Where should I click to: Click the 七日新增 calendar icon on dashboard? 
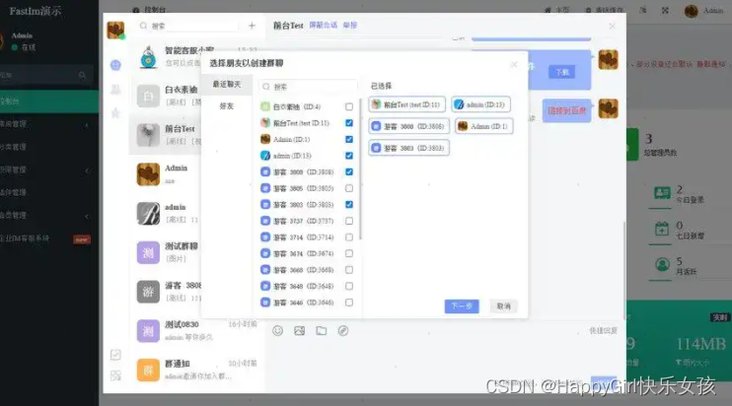tap(662, 229)
